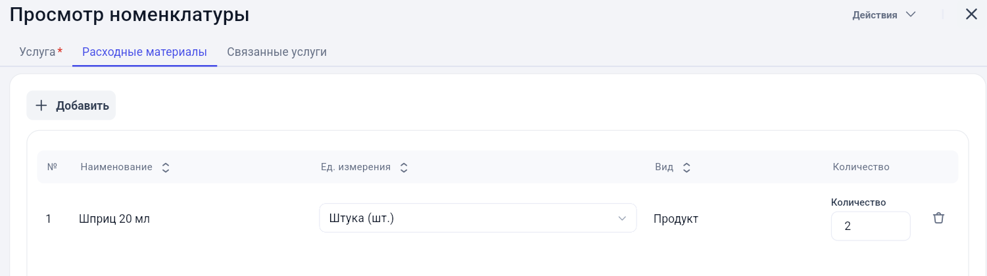Delete the Шприц 20 мл row via trash icon
The image size is (987, 276).
938,218
